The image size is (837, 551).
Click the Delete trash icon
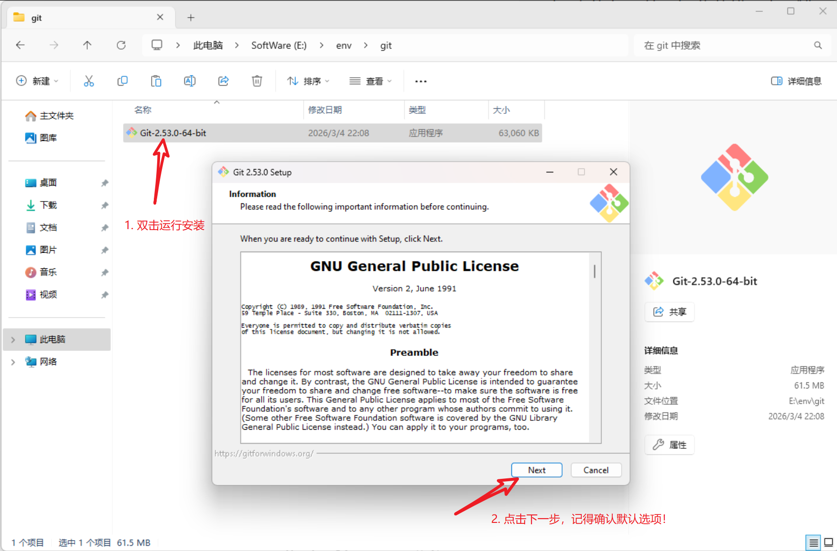(x=257, y=81)
